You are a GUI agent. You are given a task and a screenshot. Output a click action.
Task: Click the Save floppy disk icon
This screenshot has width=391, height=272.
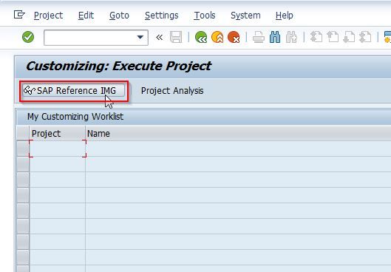tap(176, 38)
